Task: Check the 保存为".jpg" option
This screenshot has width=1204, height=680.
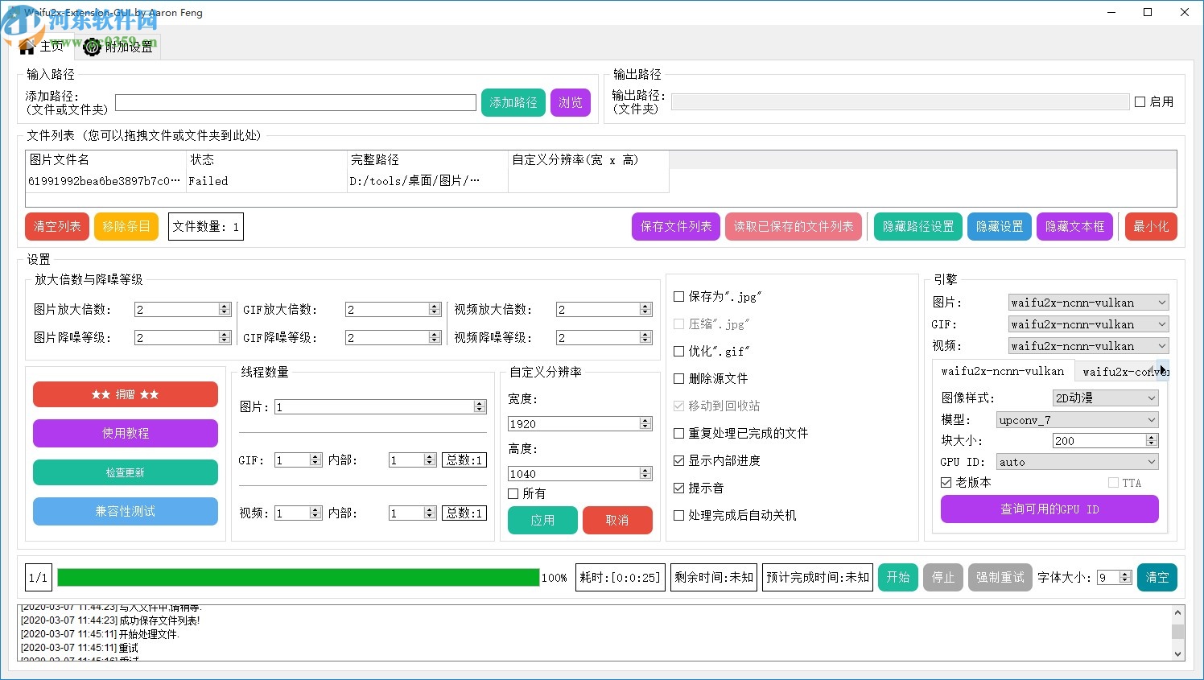Action: point(678,296)
